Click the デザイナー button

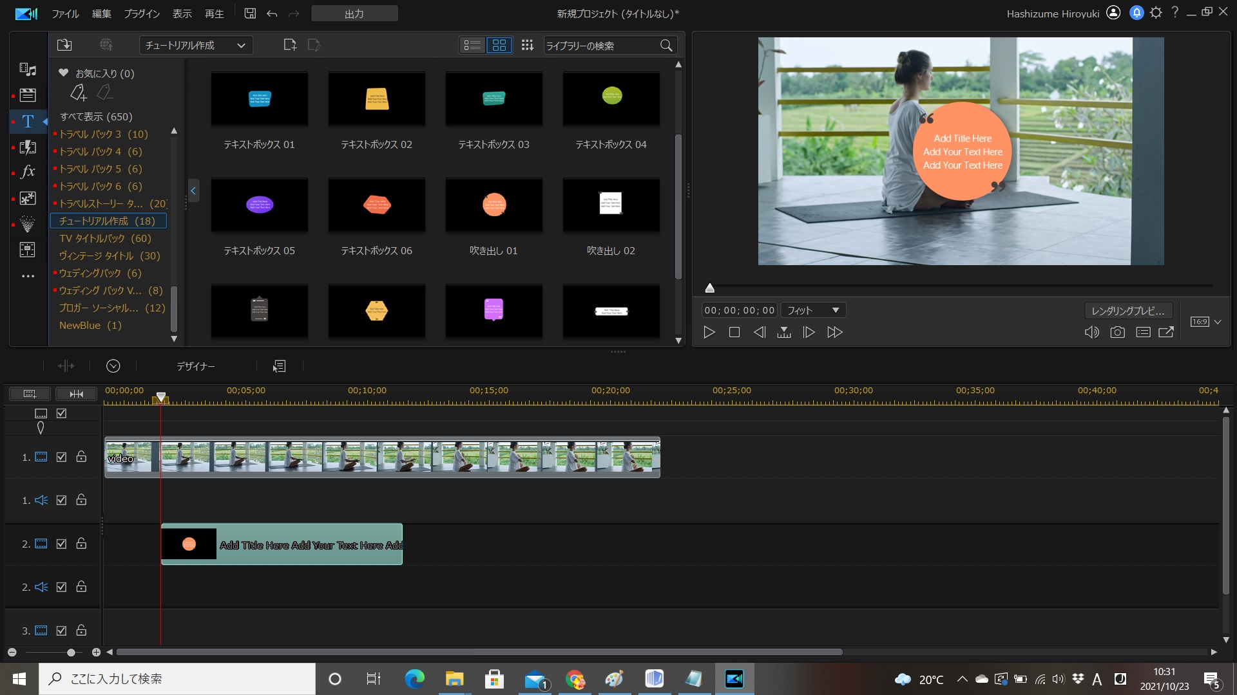(196, 366)
